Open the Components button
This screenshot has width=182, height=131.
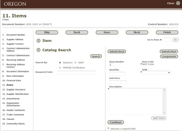[x=169, y=56]
